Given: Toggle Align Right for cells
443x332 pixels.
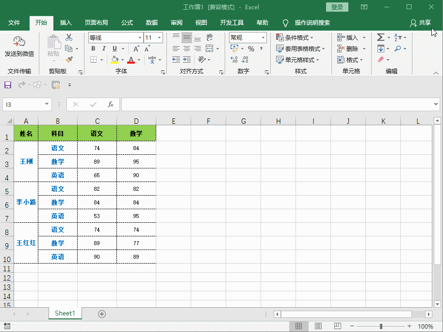Looking at the screenshot, I should (x=197, y=49).
